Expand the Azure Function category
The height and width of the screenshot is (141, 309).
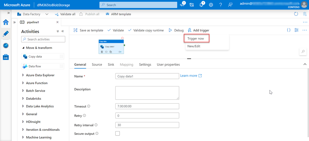tap(23, 83)
